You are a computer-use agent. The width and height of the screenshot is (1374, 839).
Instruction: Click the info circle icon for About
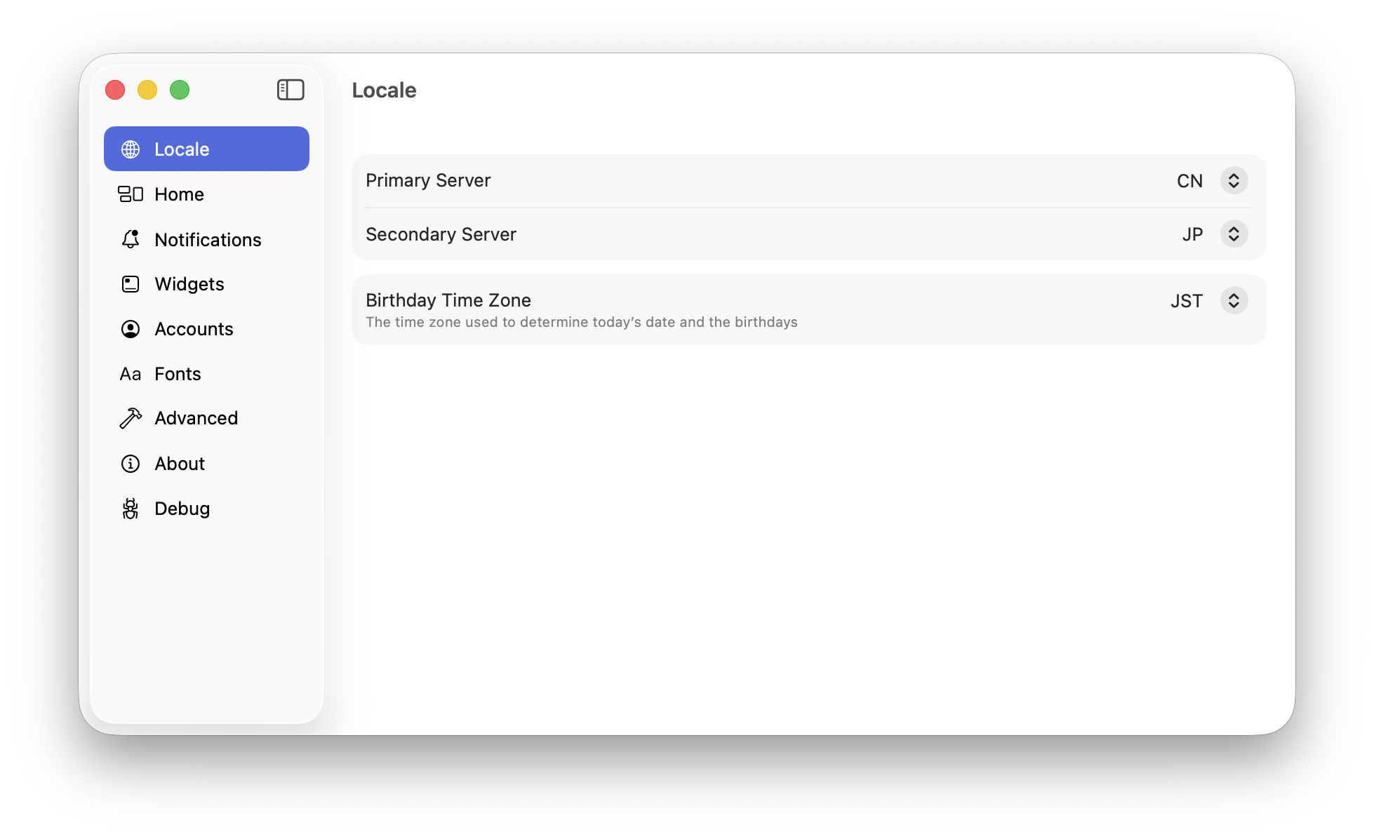131,464
